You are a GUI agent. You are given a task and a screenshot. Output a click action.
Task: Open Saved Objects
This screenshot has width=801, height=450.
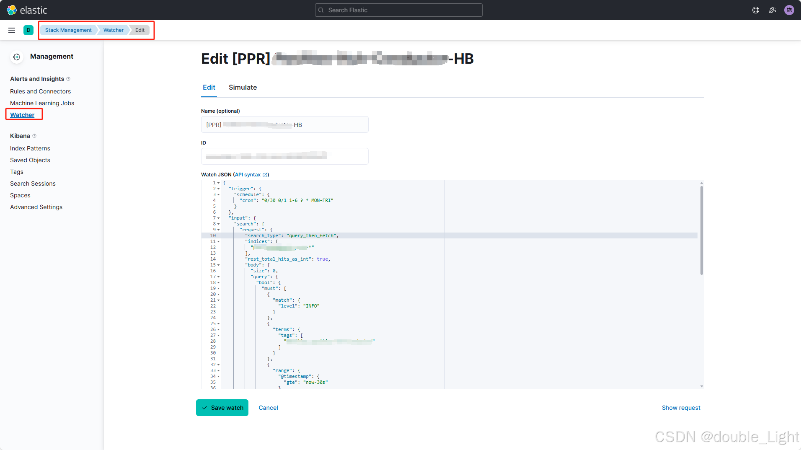(x=30, y=160)
